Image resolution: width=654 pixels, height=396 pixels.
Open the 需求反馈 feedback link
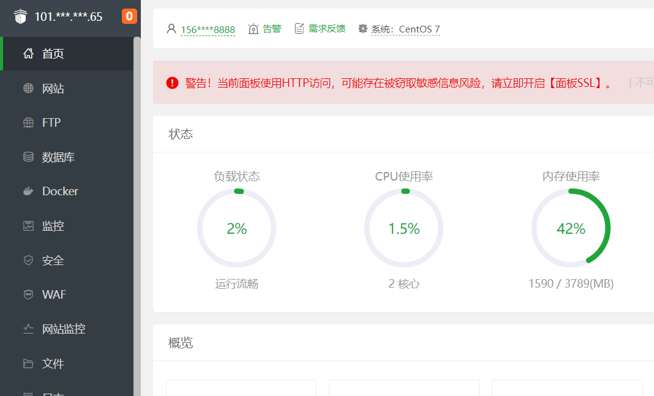coord(326,29)
